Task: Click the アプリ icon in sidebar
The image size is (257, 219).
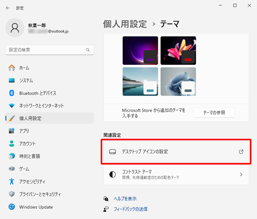Action: pos(12,131)
